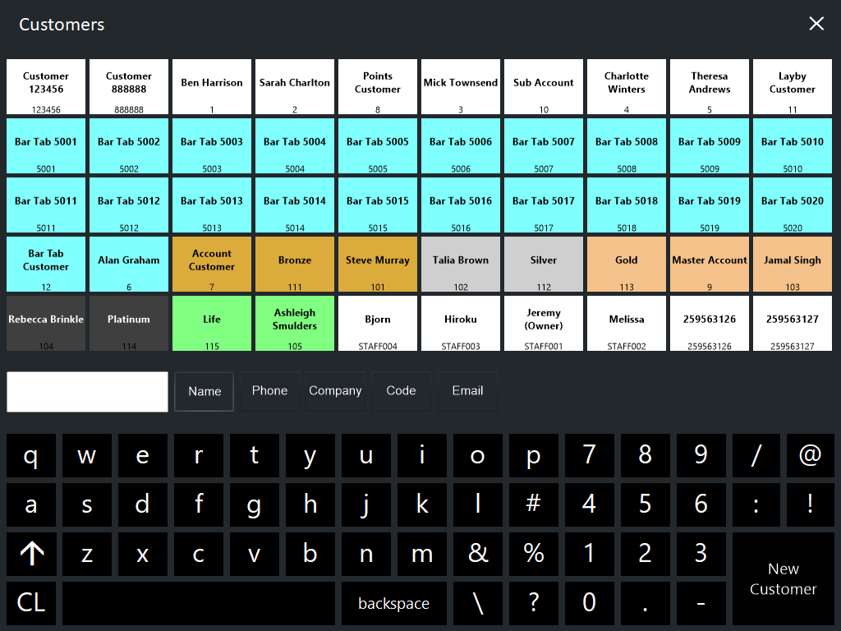
Task: Choose customer Ashleigh Smulders
Action: click(x=295, y=323)
